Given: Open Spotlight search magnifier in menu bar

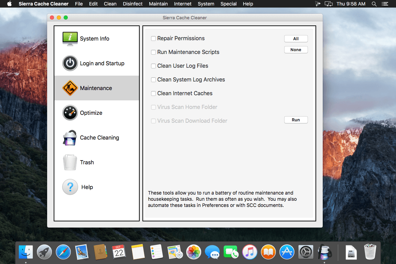Looking at the screenshot, I should [374, 4].
